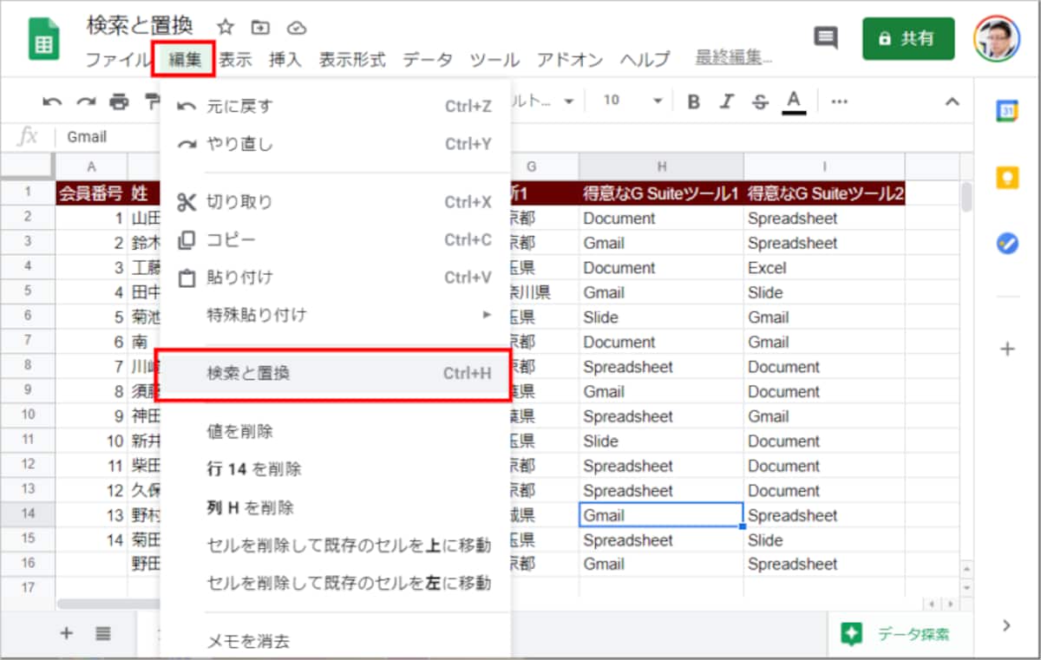Choose 値を削除 in the menu
The image size is (1041, 660).
click(335, 431)
